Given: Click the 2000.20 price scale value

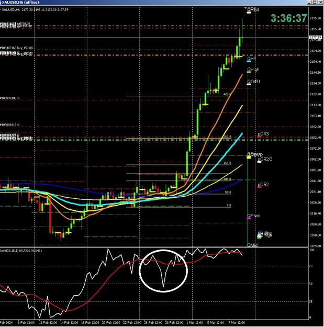Looking at the screenshot, I should click(316, 224).
